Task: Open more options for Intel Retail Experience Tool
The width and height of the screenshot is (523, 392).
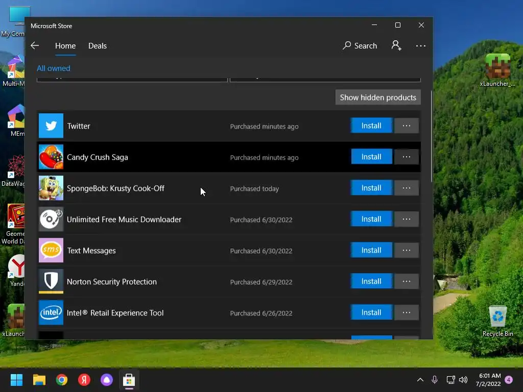Action: pyautogui.click(x=406, y=312)
